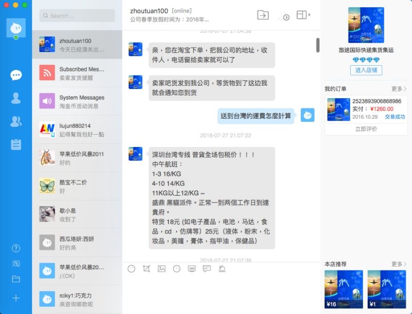Expand 更多 next to 我的订单
Image resolution: width=412 pixels, height=314 pixels.
click(x=399, y=89)
